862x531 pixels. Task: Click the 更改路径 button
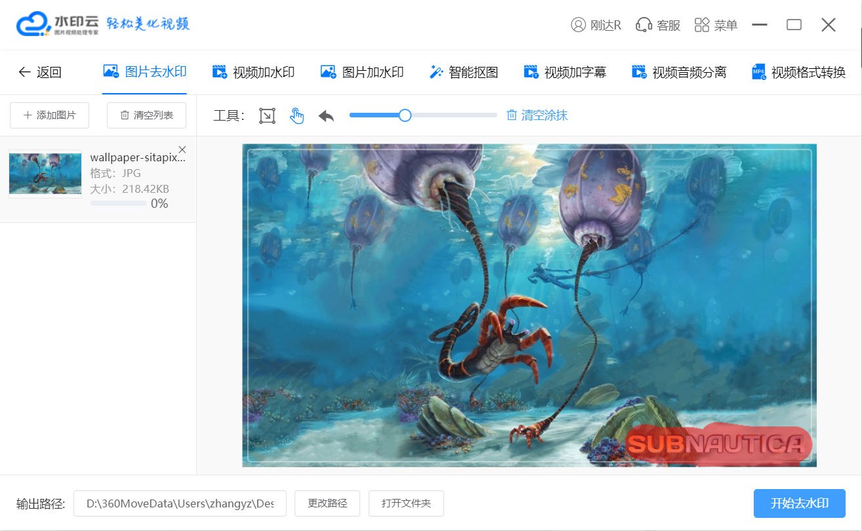(x=327, y=503)
